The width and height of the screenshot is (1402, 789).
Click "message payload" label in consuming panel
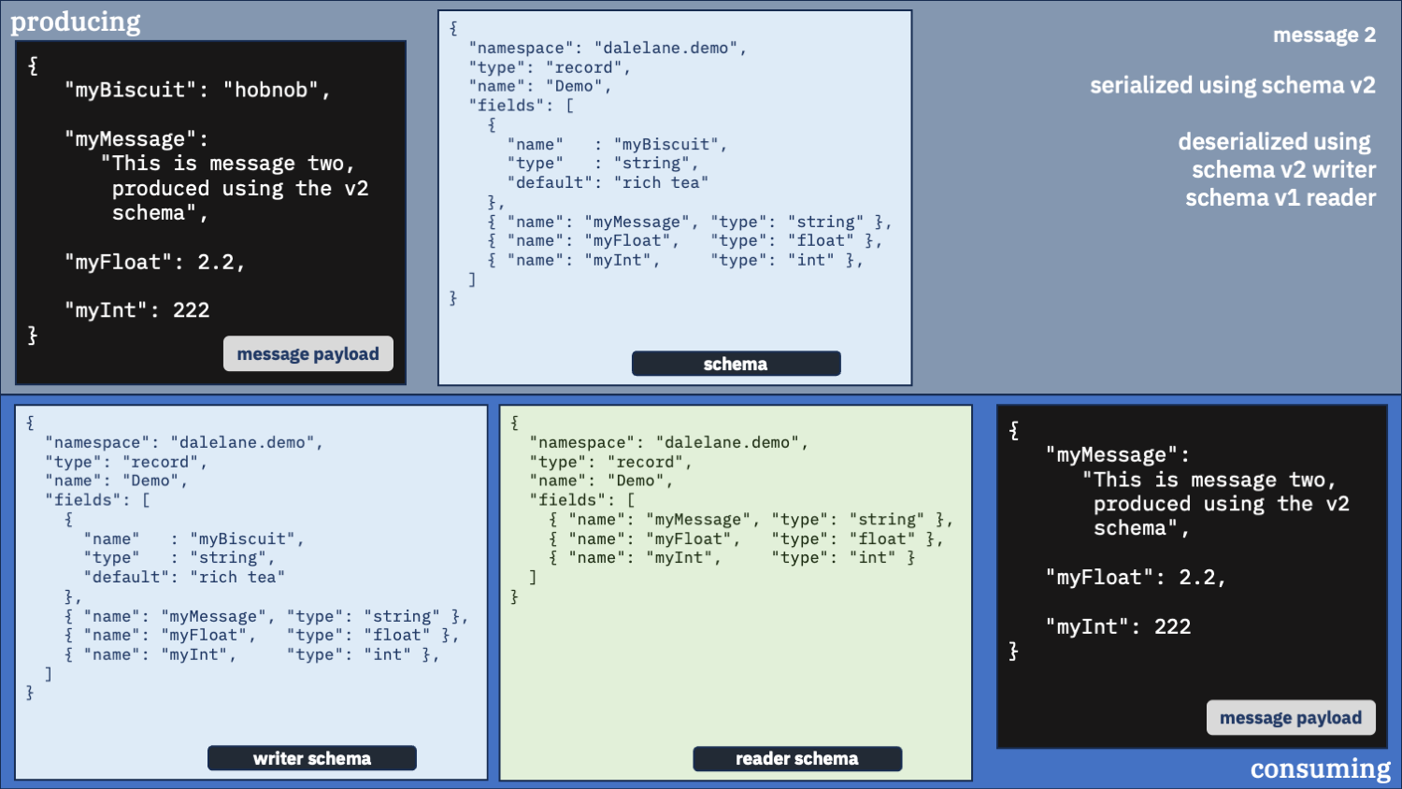click(1290, 718)
